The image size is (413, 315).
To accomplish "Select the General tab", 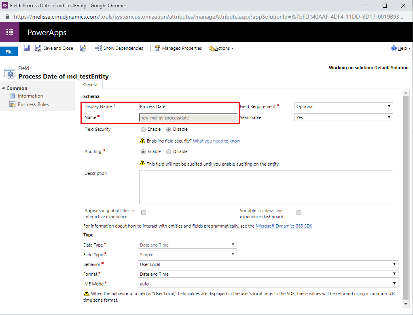I will coord(91,85).
